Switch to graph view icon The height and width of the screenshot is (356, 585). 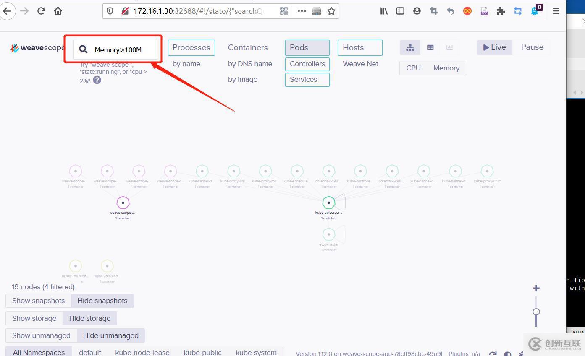pyautogui.click(x=410, y=48)
